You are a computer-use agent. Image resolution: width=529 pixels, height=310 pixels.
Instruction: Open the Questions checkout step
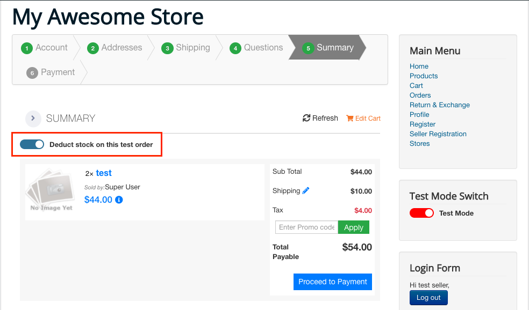tap(263, 48)
